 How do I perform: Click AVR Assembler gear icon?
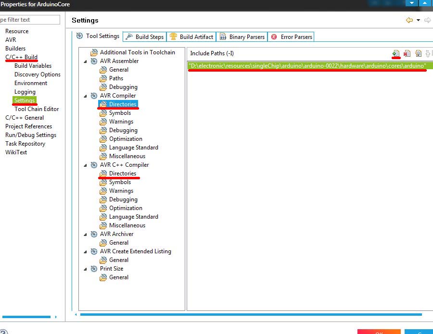tap(94, 61)
